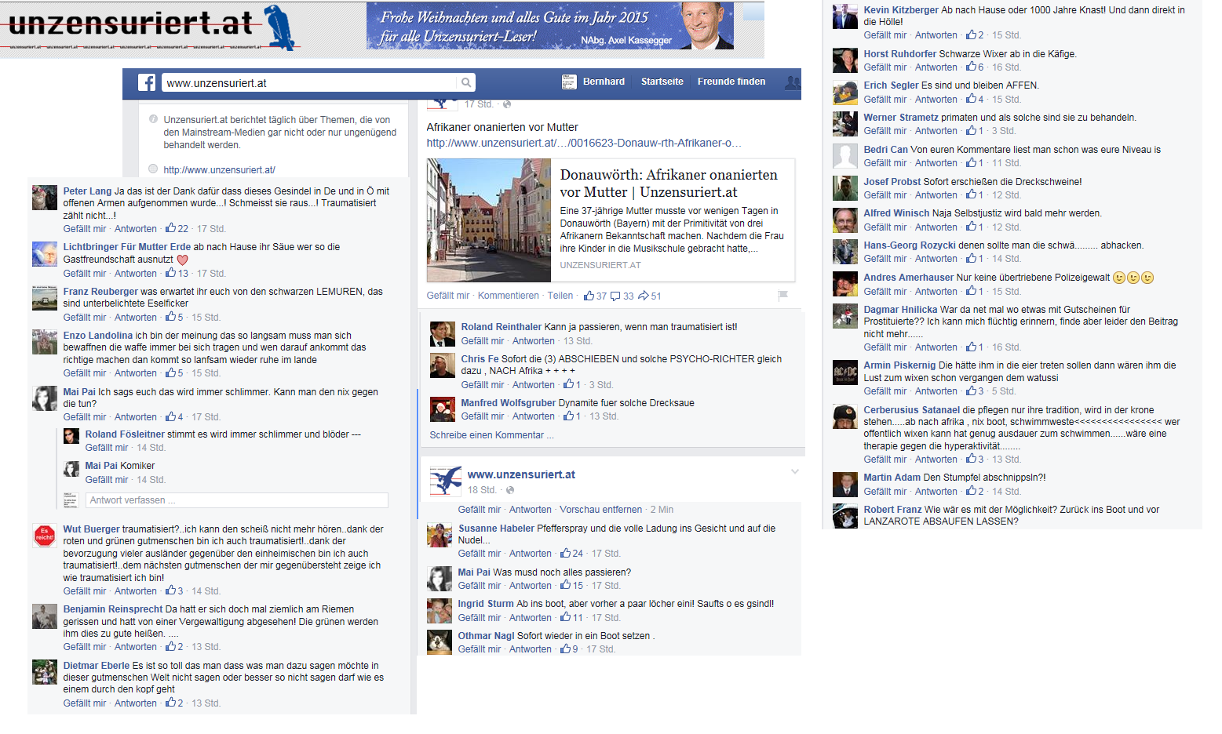The height and width of the screenshot is (734, 1222).
Task: Focus the Antwort verfassen reply field
Action: click(236, 500)
